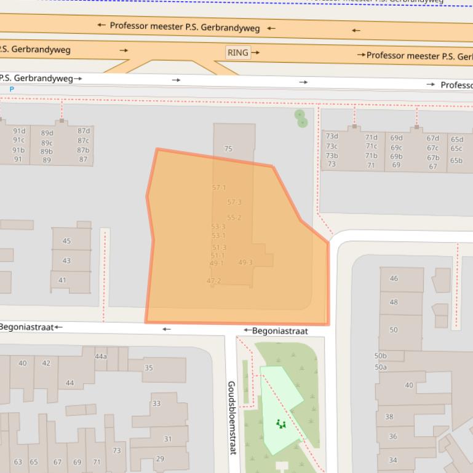
Task: Click the green playground icon in the park
Action: (x=281, y=423)
